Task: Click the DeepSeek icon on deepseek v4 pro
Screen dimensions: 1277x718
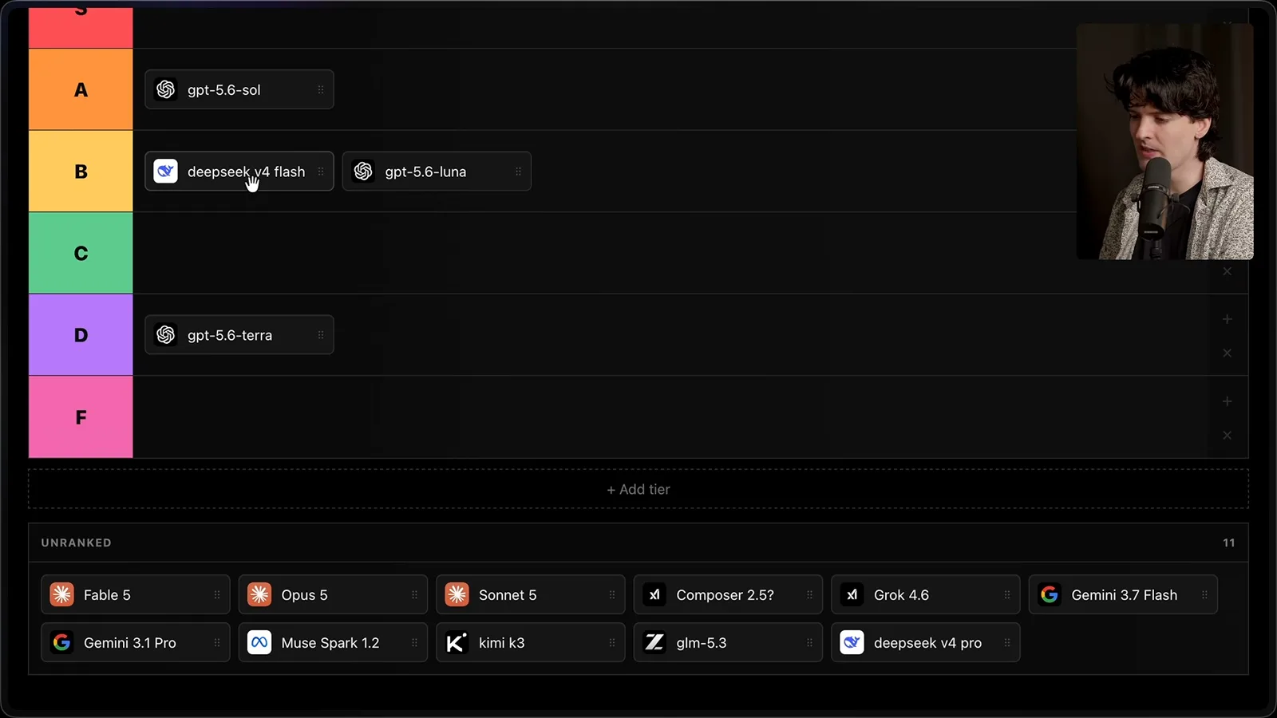Action: 852,642
